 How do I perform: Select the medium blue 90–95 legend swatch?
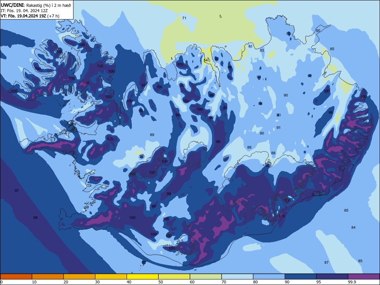pos(301,277)
